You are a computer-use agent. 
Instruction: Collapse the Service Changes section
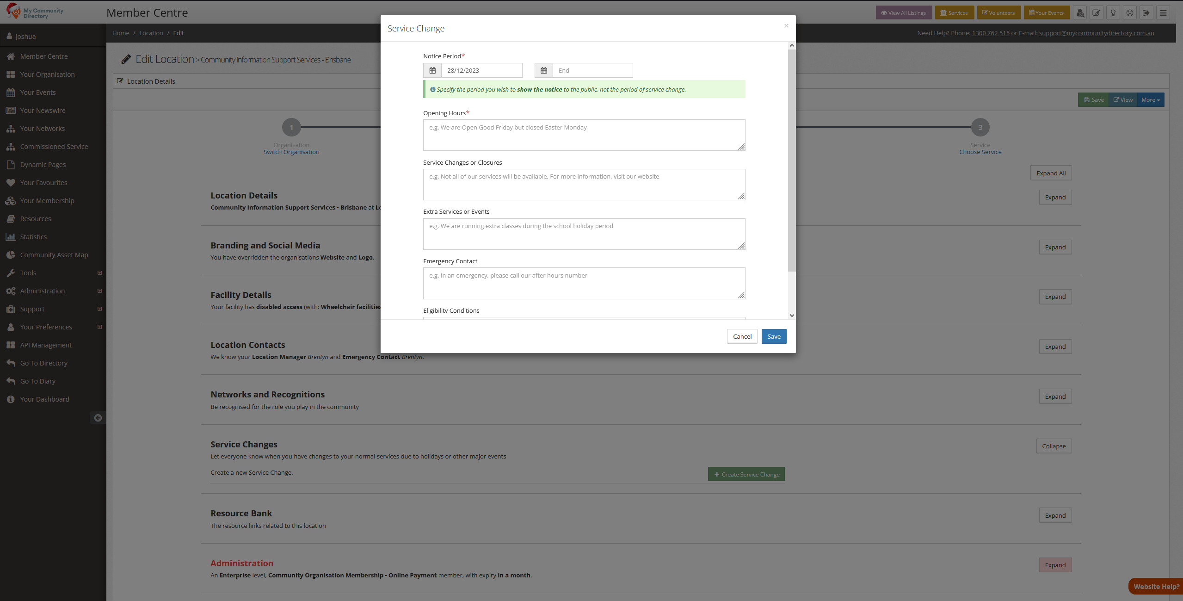1054,446
